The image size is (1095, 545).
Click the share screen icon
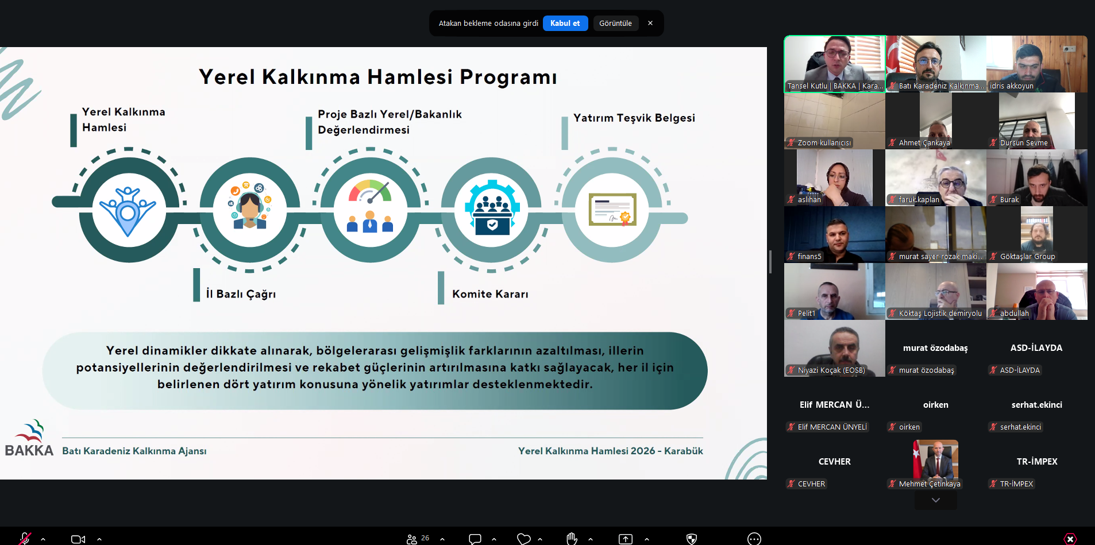[625, 539]
